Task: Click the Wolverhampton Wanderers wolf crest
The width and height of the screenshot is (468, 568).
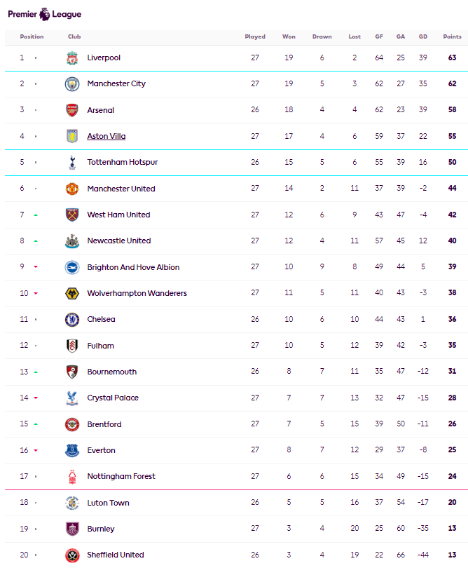Action: point(72,293)
